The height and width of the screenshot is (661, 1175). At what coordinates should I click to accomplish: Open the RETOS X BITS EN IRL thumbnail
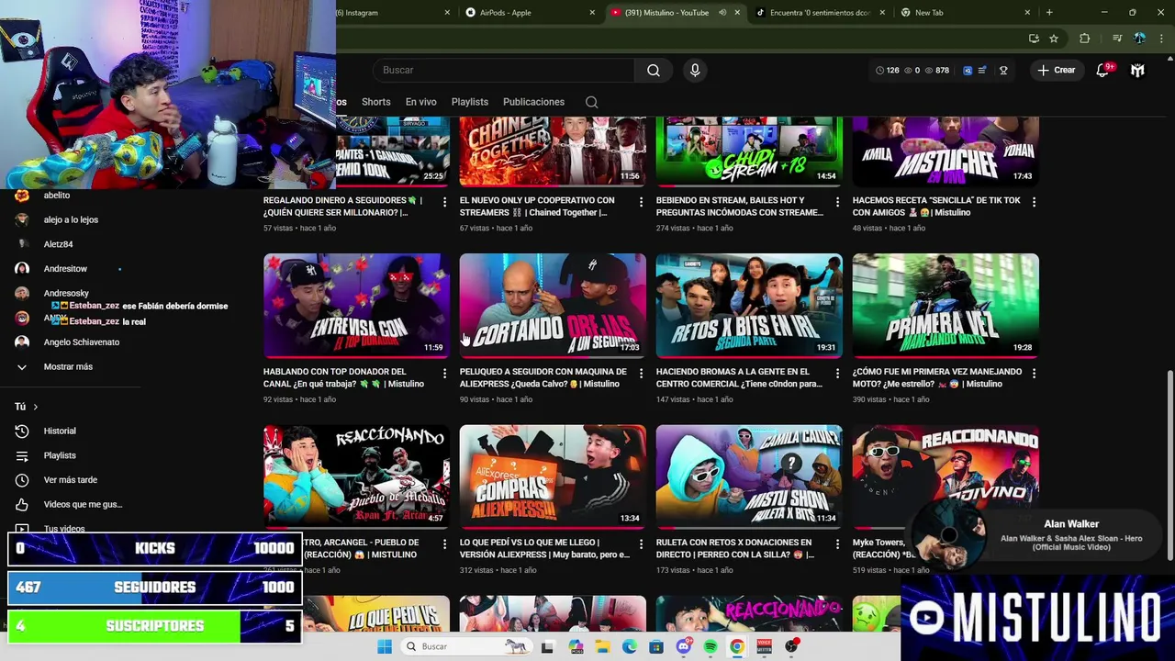click(x=749, y=306)
